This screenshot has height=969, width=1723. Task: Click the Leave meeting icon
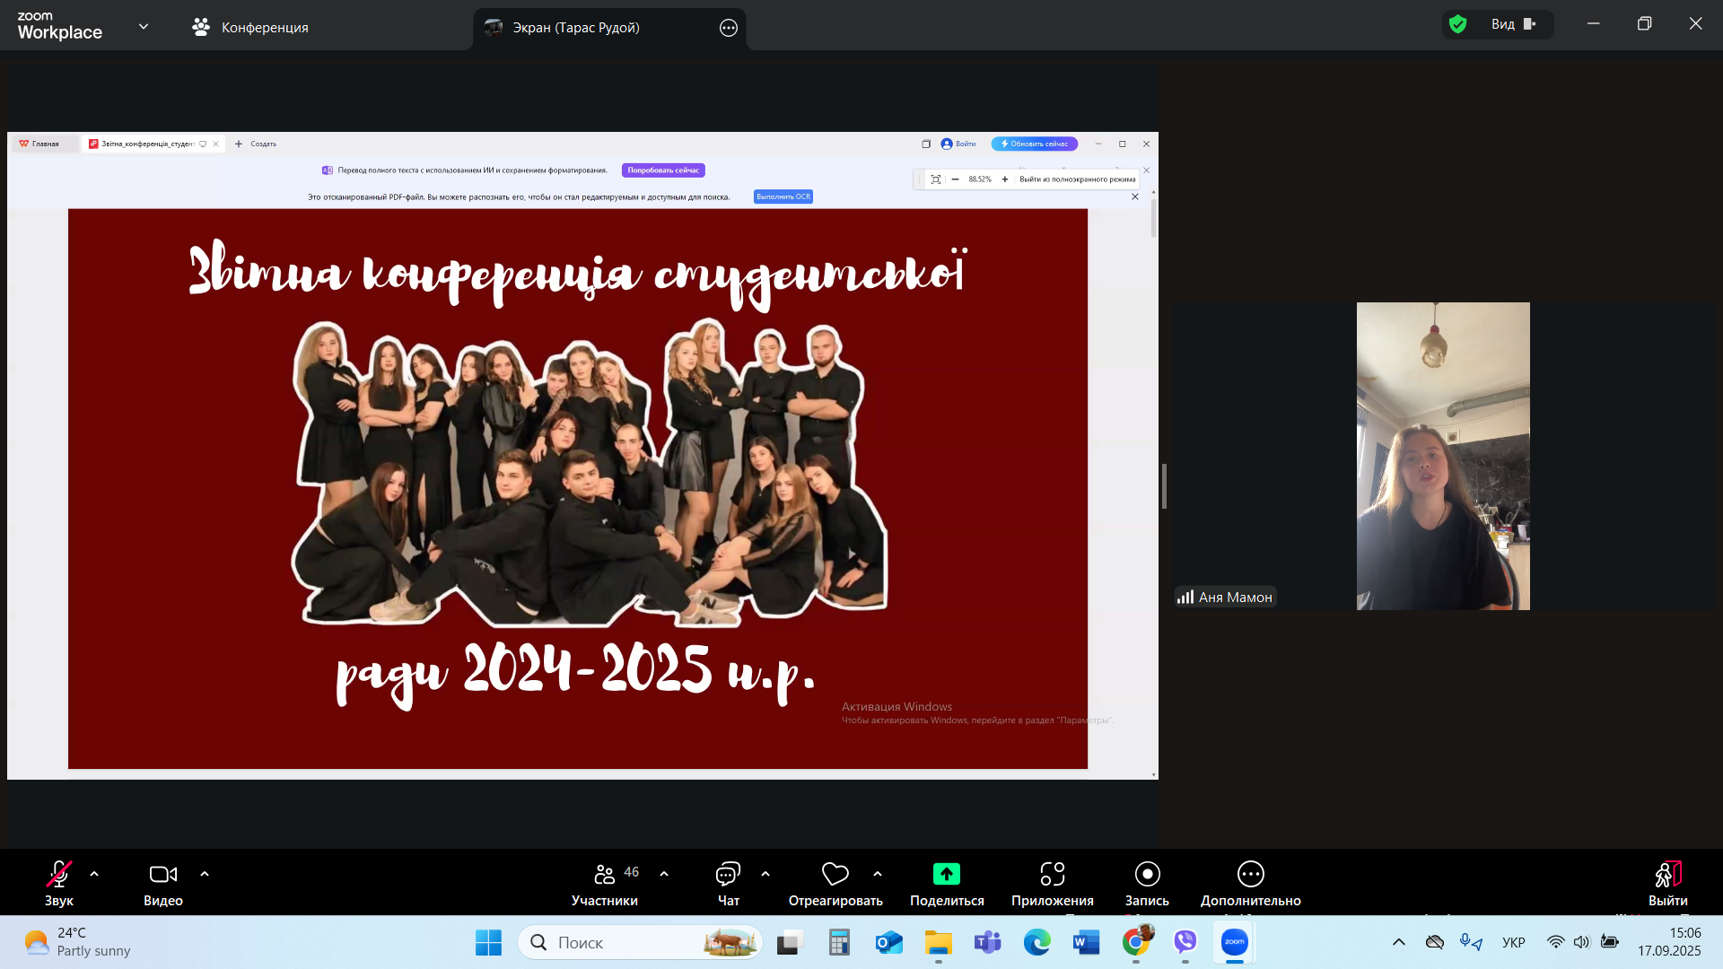tap(1667, 875)
